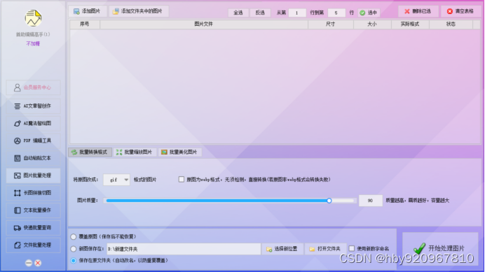The width and height of the screenshot is (485, 272).
Task: Click 添加文件夹中的图片 to add folder images
Action: [139, 11]
